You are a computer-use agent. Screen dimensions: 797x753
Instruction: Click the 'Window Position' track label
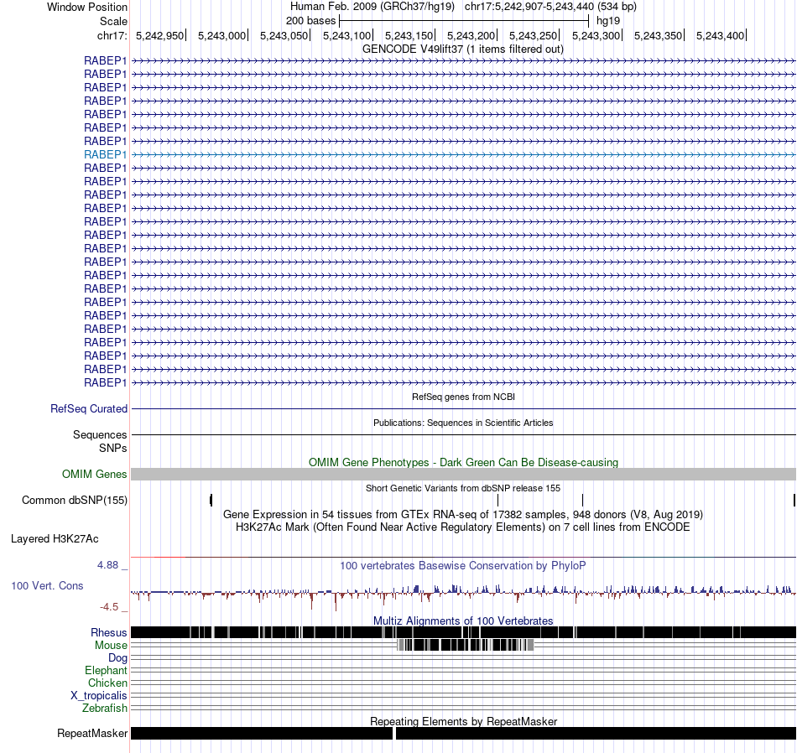87,7
